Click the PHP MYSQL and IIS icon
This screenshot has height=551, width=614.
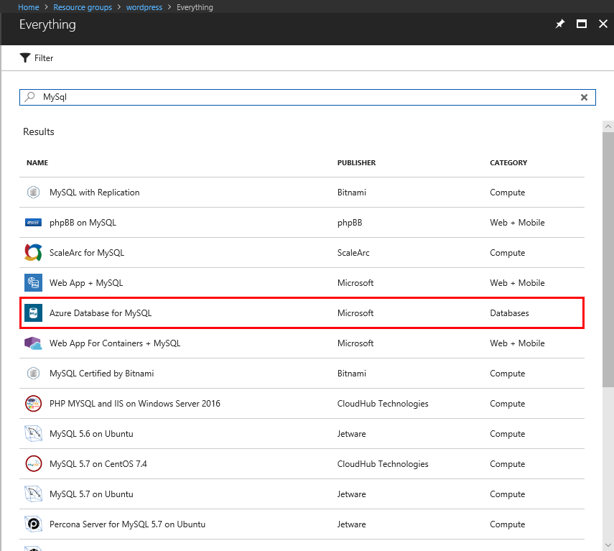pyautogui.click(x=33, y=403)
